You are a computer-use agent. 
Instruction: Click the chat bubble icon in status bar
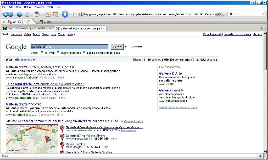point(260,156)
